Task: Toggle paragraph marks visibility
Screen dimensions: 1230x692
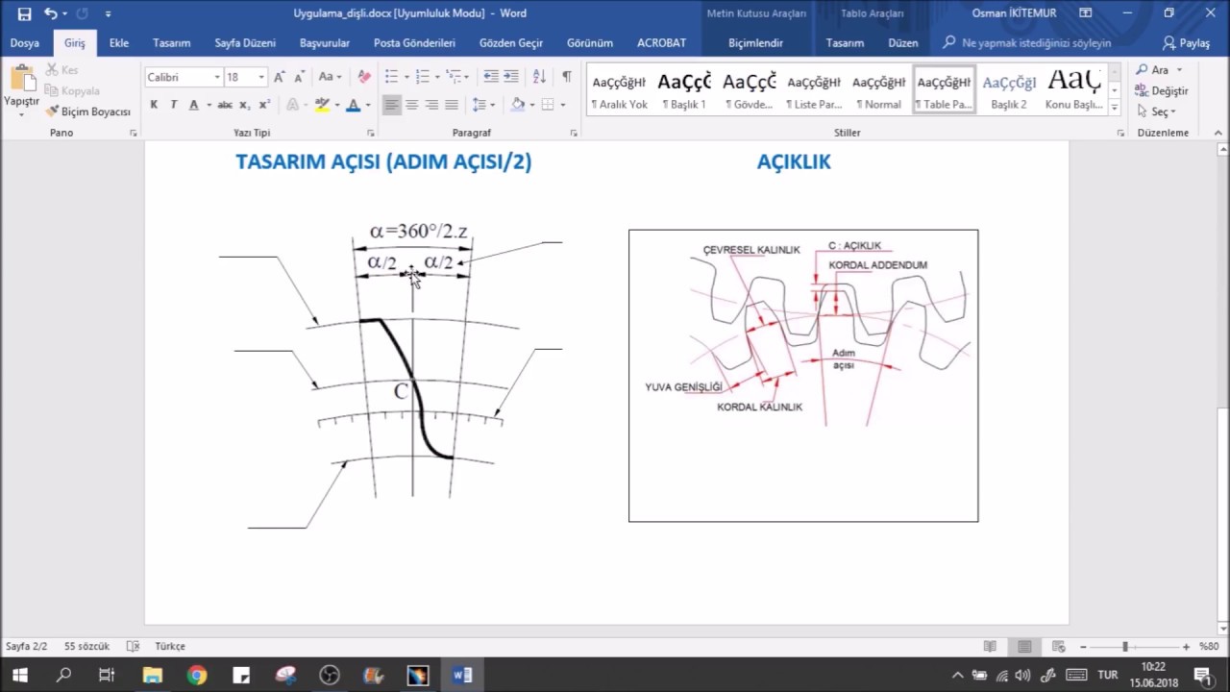Action: [567, 77]
